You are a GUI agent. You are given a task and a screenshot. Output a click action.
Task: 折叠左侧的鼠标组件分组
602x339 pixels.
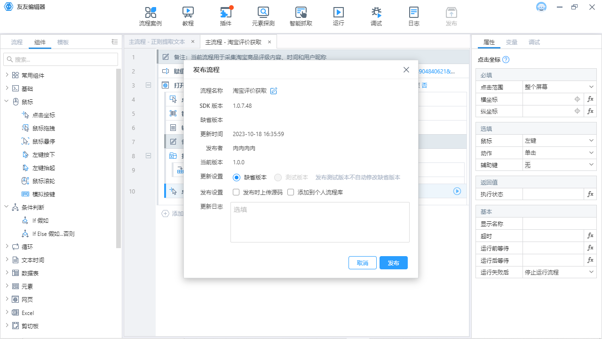click(7, 101)
